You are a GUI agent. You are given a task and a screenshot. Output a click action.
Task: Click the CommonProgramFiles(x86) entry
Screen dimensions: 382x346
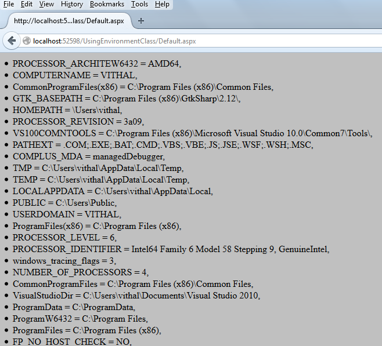pyautogui.click(x=143, y=87)
